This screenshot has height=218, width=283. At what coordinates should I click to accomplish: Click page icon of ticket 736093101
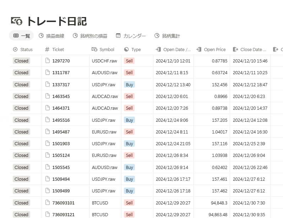tap(48, 203)
